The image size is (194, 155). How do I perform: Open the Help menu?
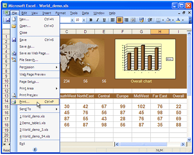112,13
